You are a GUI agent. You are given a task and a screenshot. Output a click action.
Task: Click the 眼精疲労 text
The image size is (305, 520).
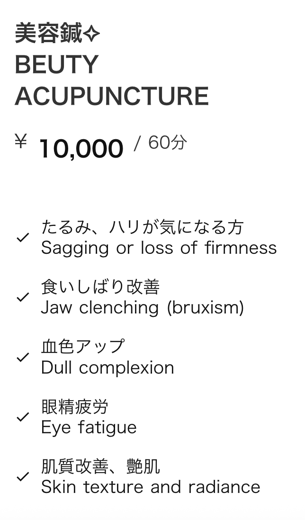tap(75, 407)
